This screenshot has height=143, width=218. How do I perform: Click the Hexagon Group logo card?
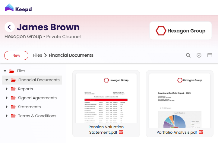pyautogui.click(x=181, y=31)
